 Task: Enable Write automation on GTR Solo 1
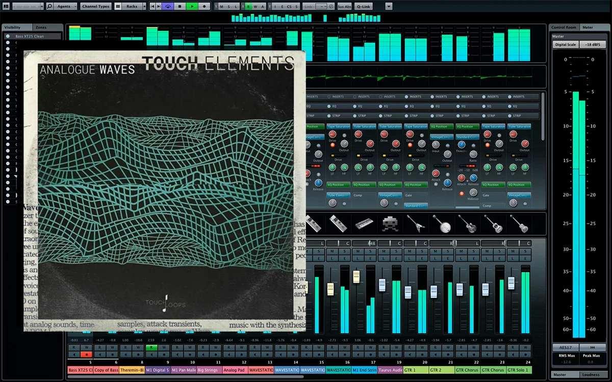tap(525, 347)
